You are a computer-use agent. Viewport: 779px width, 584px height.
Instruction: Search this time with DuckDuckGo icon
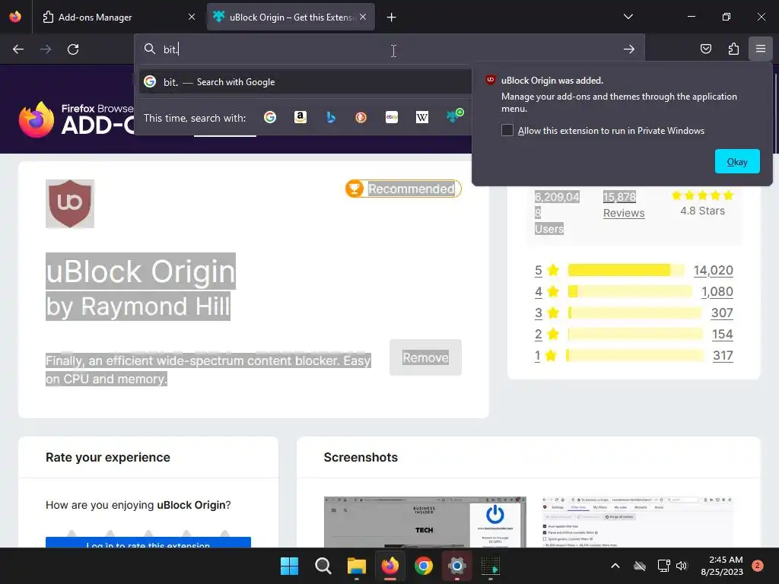[x=361, y=117]
